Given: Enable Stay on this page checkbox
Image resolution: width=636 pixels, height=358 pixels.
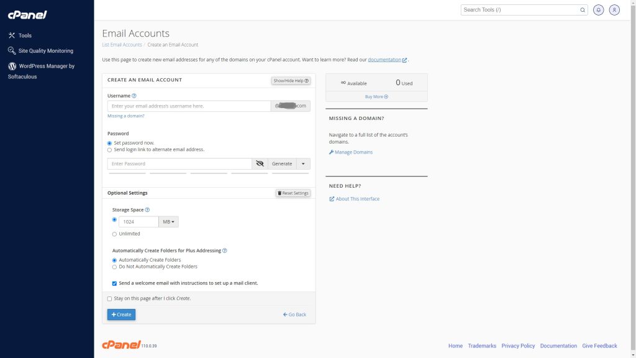Looking at the screenshot, I should (x=110, y=298).
